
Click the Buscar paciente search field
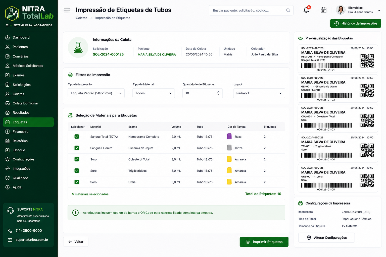[x=251, y=10]
